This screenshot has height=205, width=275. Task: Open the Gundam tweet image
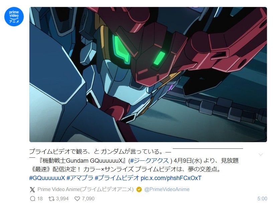click(148, 75)
